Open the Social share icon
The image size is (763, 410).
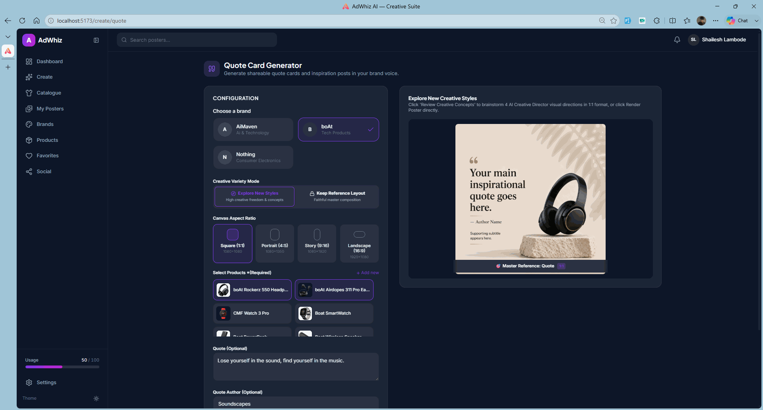click(29, 172)
